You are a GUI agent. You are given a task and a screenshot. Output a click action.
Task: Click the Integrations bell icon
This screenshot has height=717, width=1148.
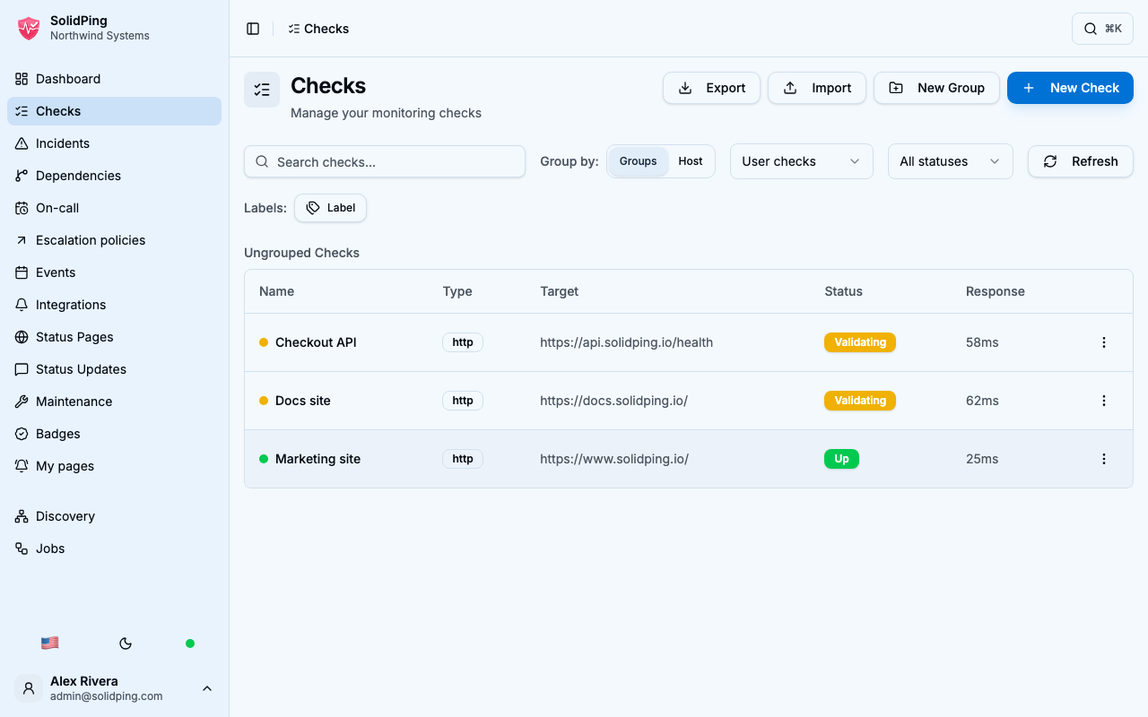point(22,305)
